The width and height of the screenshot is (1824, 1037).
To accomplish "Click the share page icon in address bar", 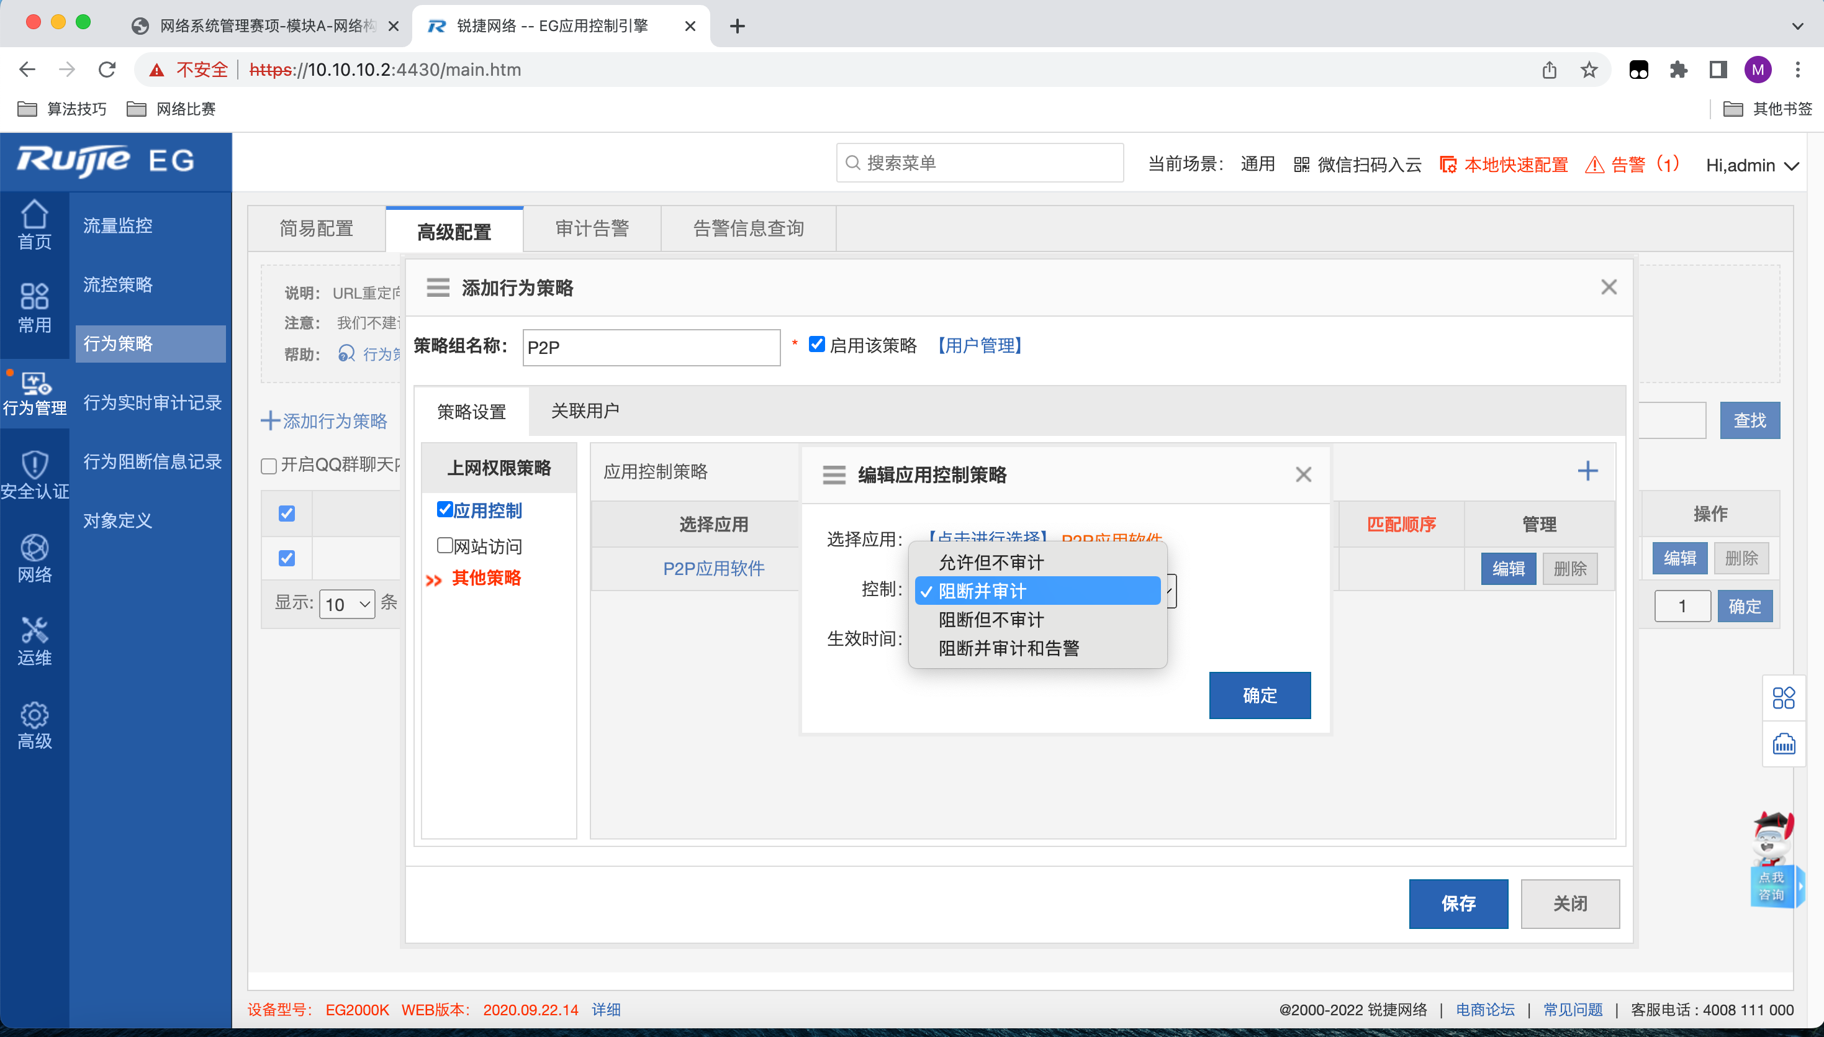I will point(1549,69).
